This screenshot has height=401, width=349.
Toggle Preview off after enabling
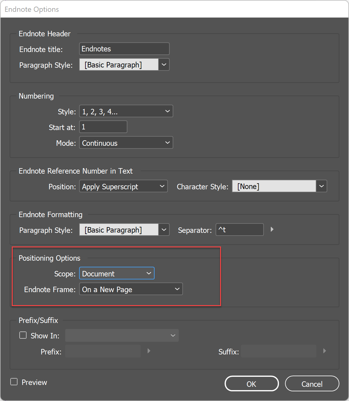14,382
